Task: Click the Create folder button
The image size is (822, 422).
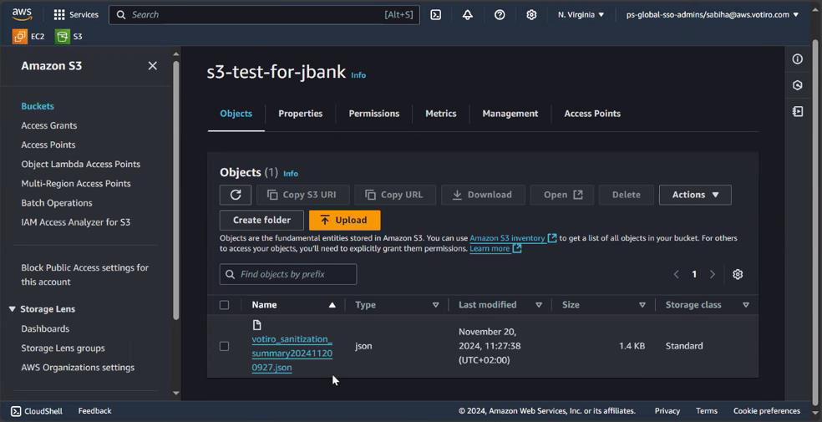Action: point(261,220)
